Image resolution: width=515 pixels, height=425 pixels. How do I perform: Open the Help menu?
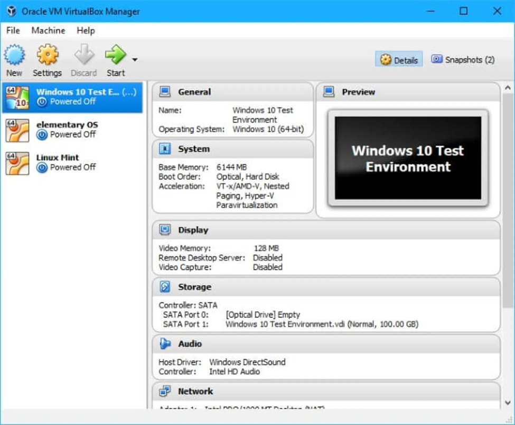point(86,31)
